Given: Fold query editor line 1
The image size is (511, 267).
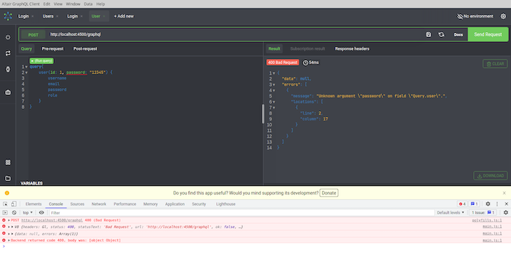Looking at the screenshot, I should point(27,67).
